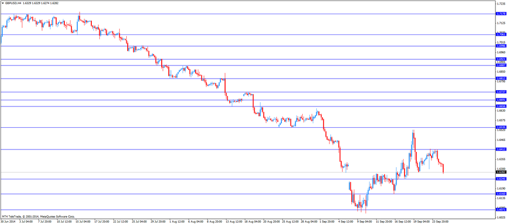Viewport: 507px width, 224px height.
Task: Click the 1.6630 price scale value
Action: 501,110
